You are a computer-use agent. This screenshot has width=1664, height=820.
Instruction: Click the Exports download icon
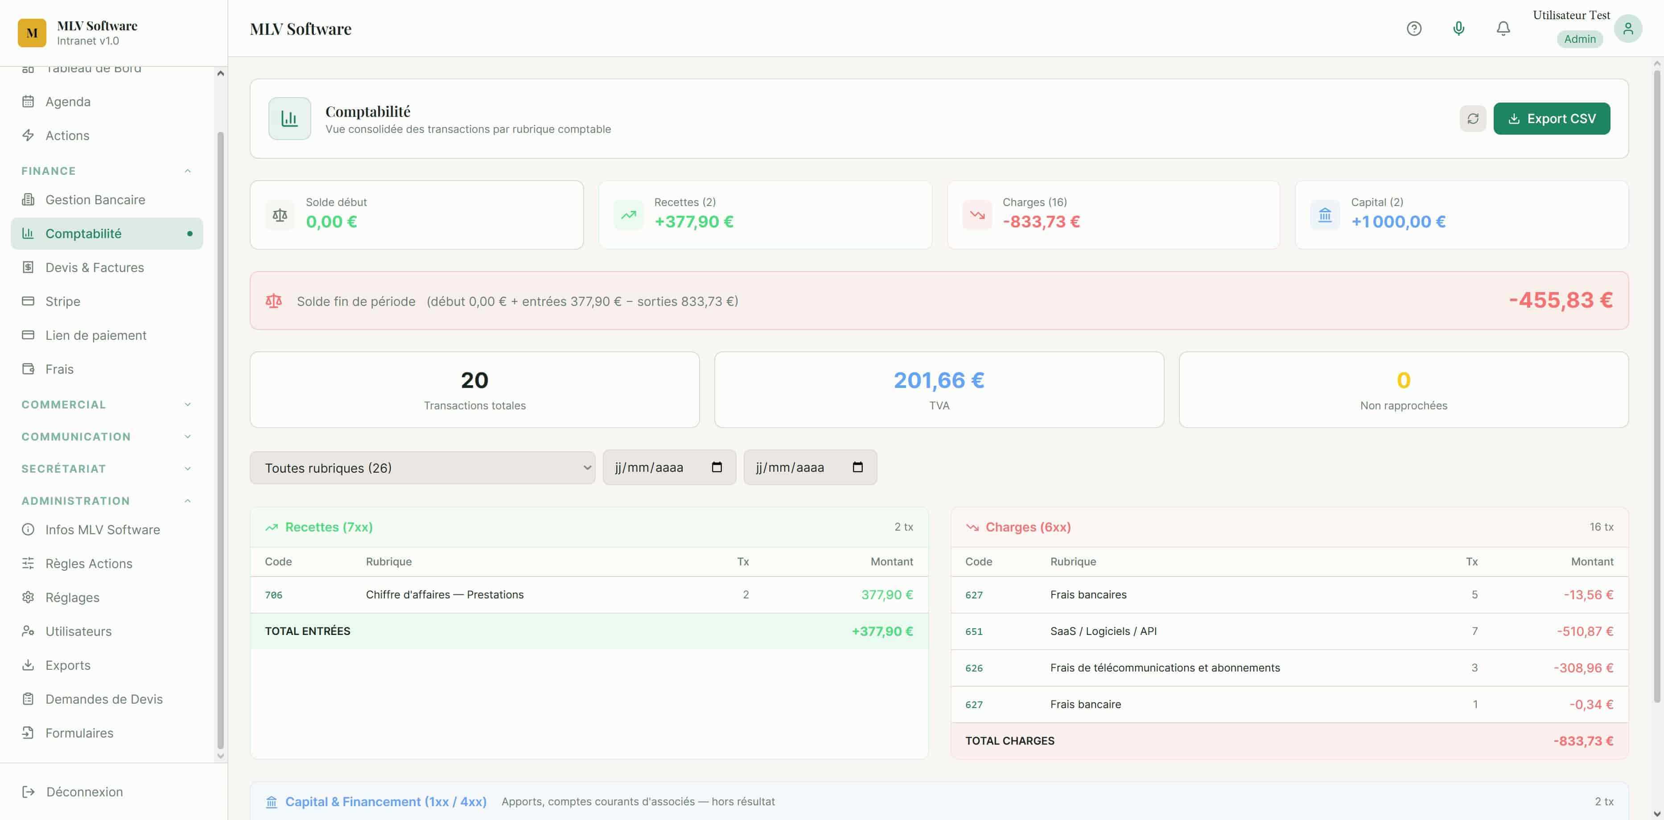coord(28,665)
